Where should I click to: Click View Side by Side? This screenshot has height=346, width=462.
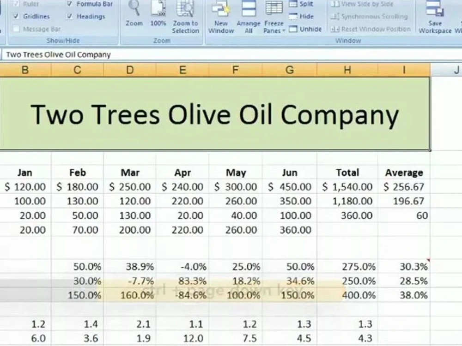click(362, 4)
